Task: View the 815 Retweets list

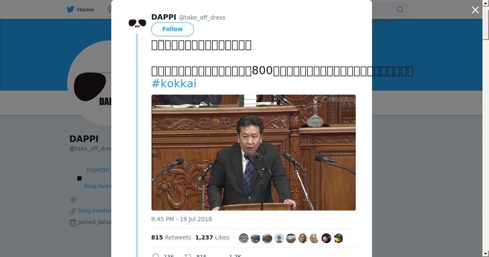Action: [x=171, y=237]
